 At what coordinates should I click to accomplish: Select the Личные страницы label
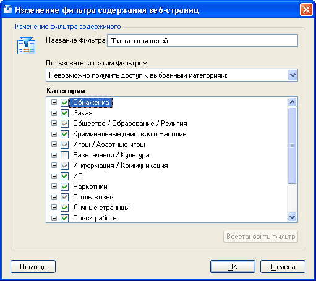tap(101, 208)
